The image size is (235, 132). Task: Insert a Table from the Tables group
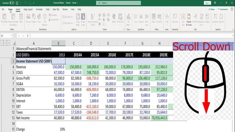point(21,18)
